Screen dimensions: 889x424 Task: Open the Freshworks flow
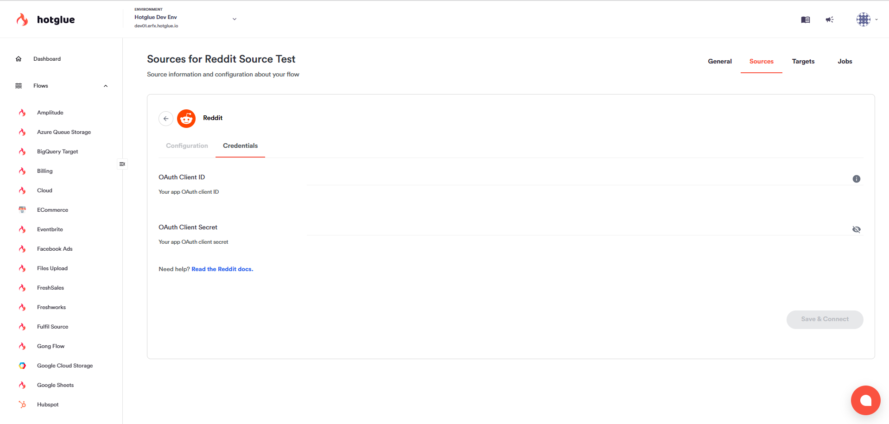tap(51, 307)
